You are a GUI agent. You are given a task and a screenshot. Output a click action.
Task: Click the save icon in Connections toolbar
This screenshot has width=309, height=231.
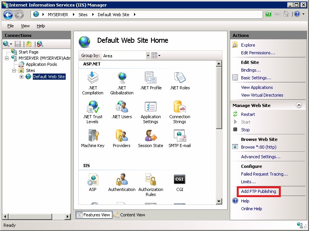[x=18, y=44]
